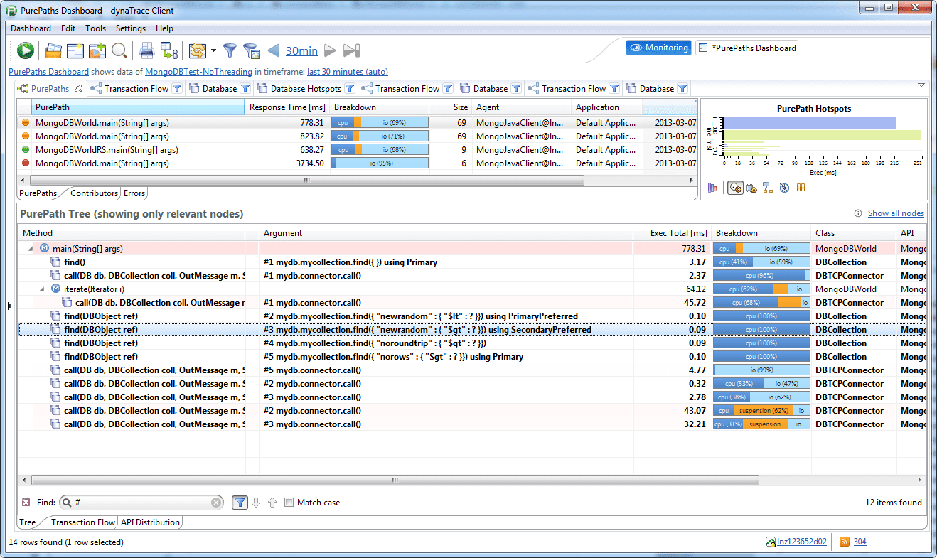Viewport: 937px width, 558px height.
Task: Toggle the CPU-gear hotspots mode icon
Action: [x=751, y=188]
